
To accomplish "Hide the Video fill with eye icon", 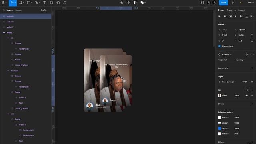I will coord(246,96).
